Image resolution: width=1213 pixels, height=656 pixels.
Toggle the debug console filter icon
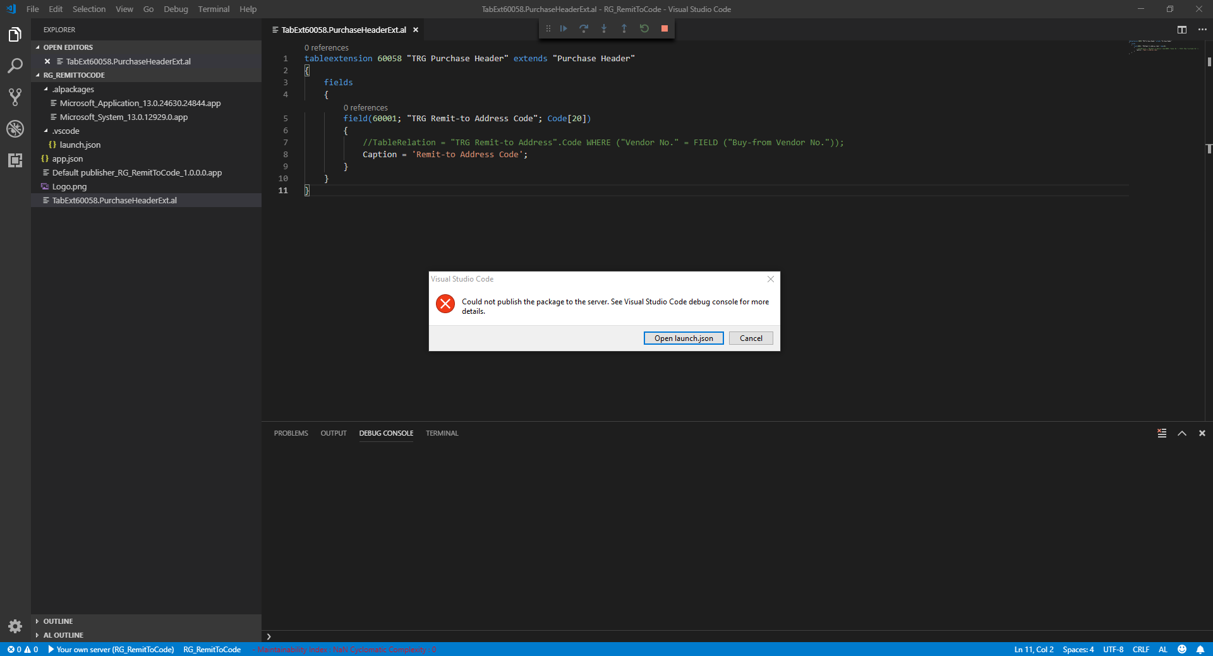[x=1162, y=433]
